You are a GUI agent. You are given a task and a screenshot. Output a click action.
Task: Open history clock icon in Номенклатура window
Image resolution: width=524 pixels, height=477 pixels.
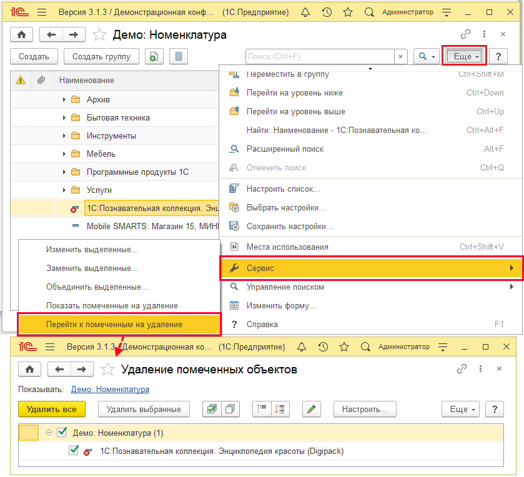pyautogui.click(x=327, y=12)
